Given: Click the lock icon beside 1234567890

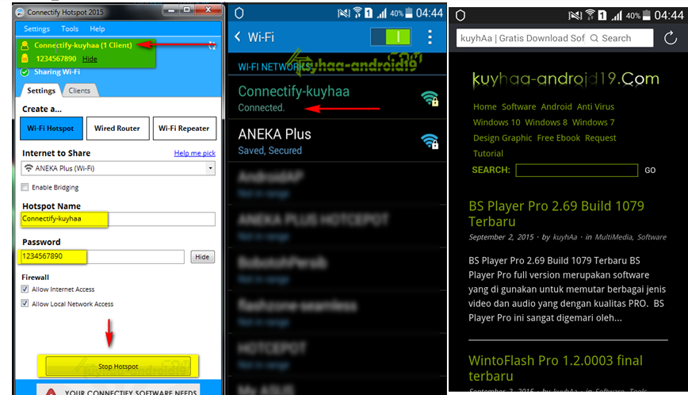Looking at the screenshot, I should 25,59.
